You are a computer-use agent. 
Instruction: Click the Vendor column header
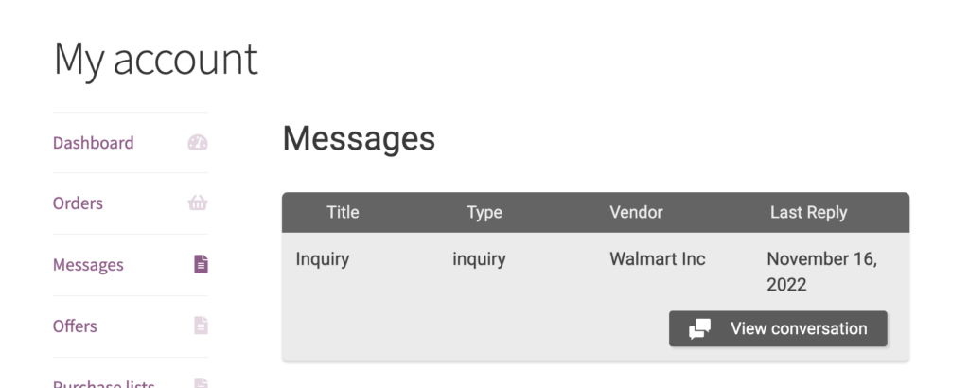(x=636, y=213)
